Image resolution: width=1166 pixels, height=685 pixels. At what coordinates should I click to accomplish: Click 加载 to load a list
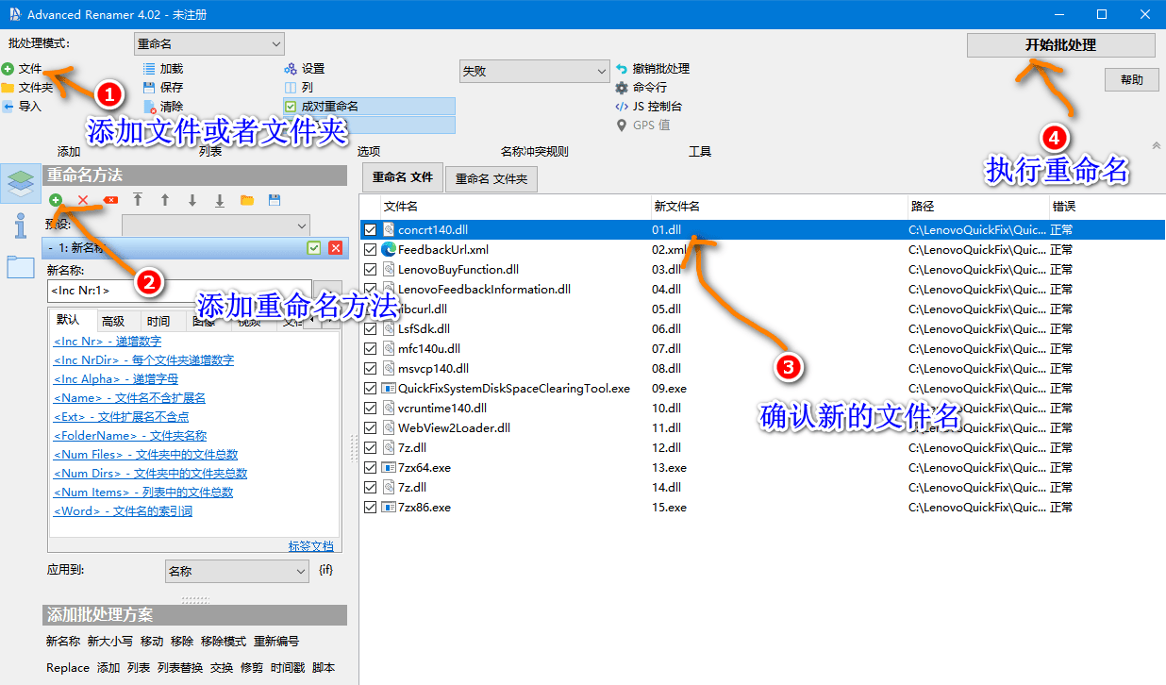[x=163, y=69]
